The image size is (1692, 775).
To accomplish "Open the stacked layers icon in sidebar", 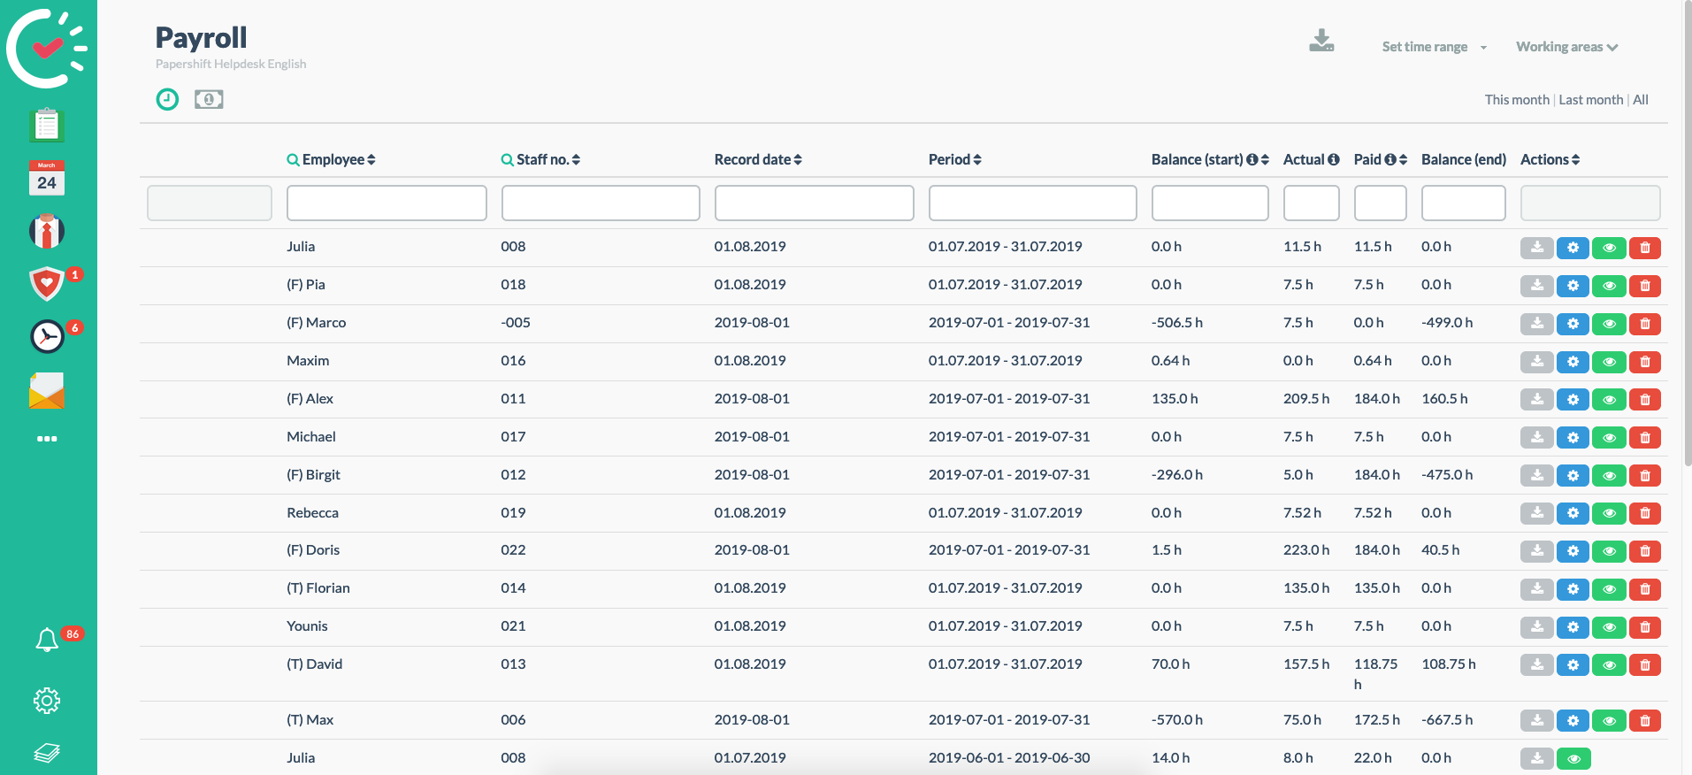I will point(47,753).
